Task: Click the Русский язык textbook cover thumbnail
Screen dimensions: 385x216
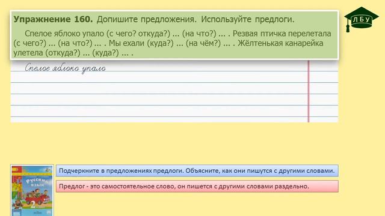Action: 32,190
